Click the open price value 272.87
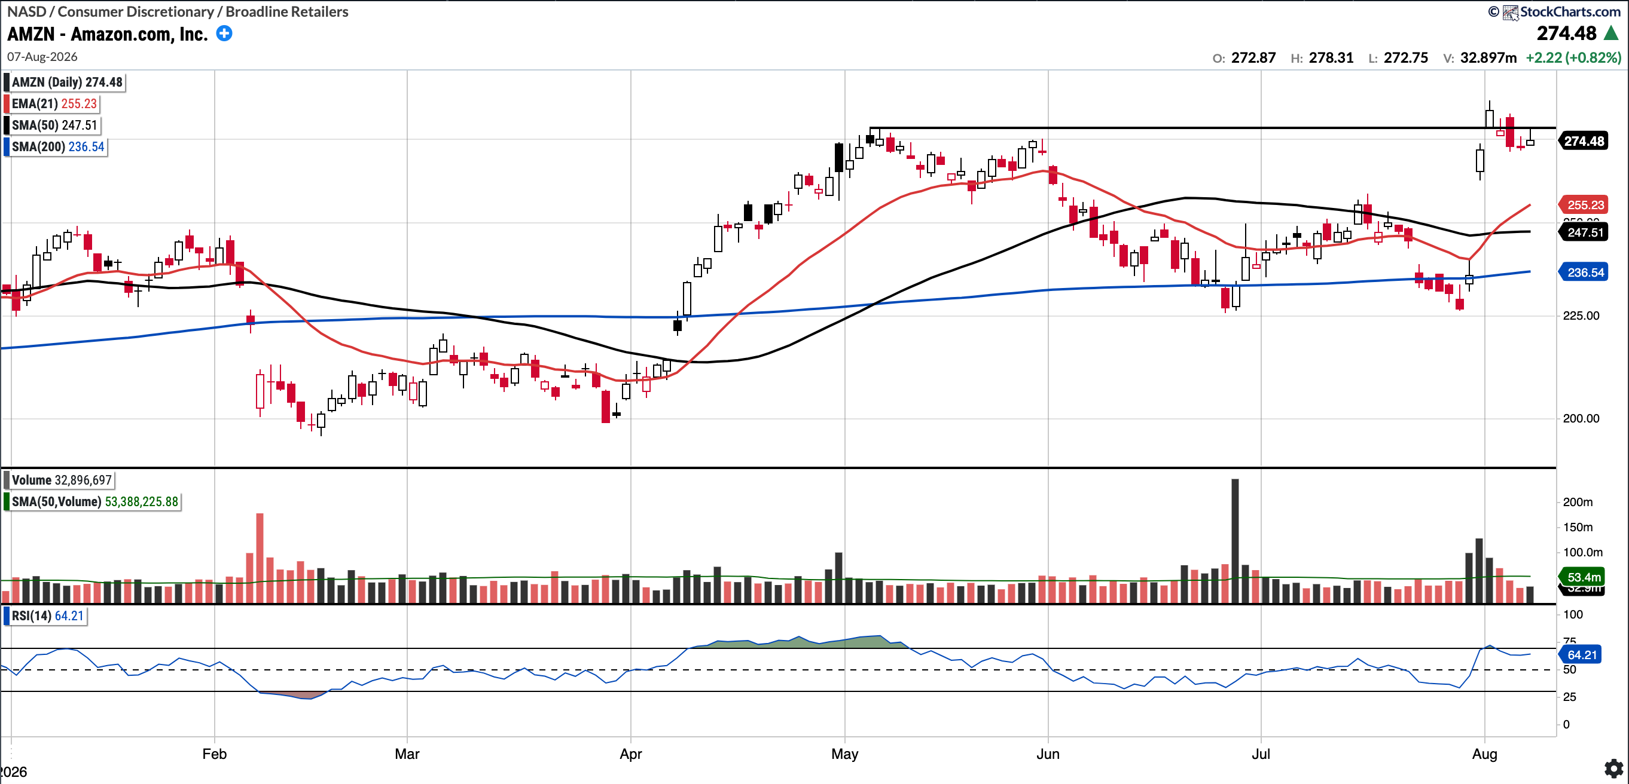This screenshot has height=784, width=1629. pos(1253,57)
